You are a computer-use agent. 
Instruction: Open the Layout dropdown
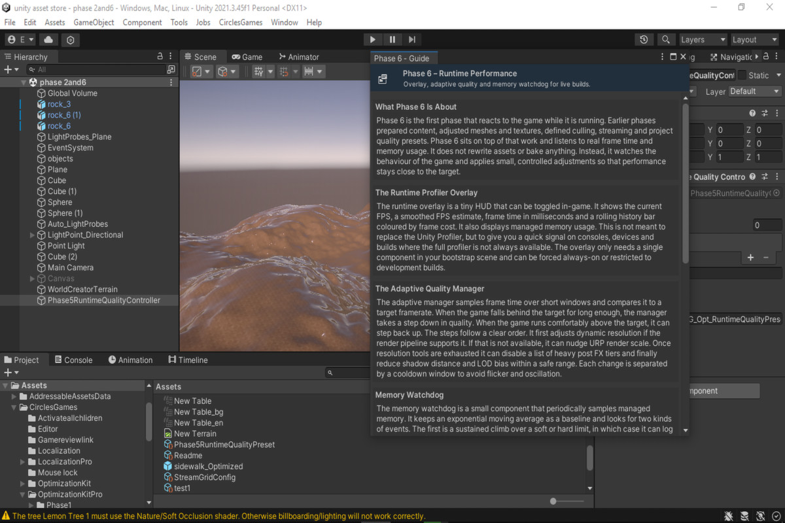pyautogui.click(x=755, y=40)
